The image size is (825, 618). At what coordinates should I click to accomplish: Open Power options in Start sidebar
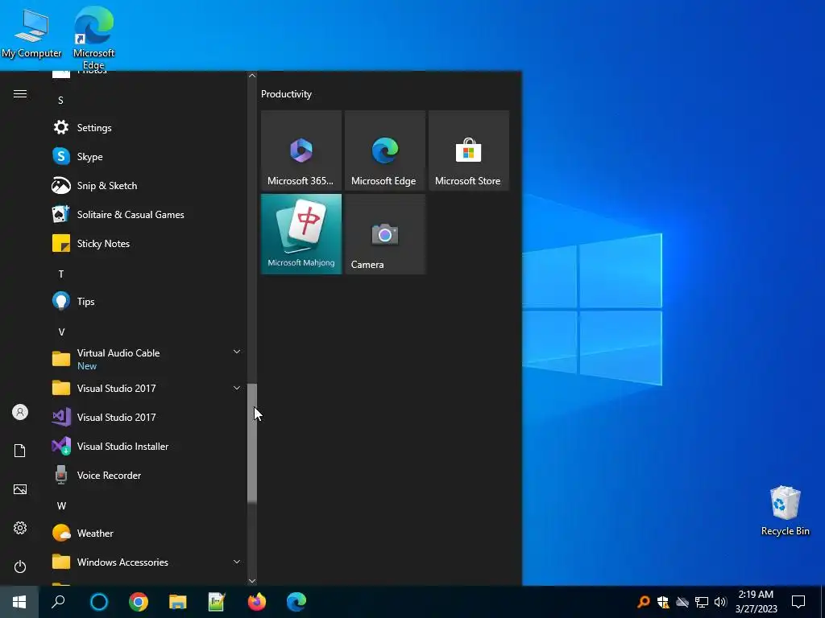click(20, 566)
